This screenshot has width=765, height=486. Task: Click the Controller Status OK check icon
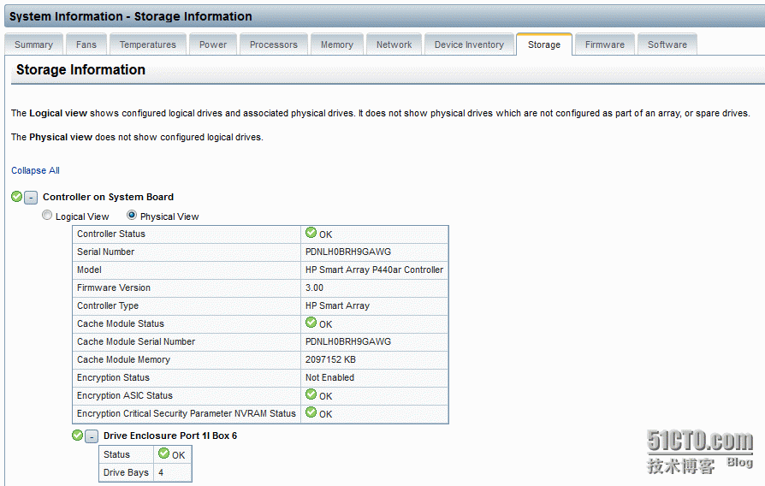pyautogui.click(x=311, y=233)
